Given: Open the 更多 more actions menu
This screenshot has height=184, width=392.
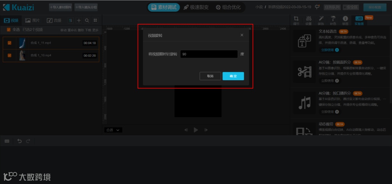Looking at the screenshot, I should coord(95,30).
